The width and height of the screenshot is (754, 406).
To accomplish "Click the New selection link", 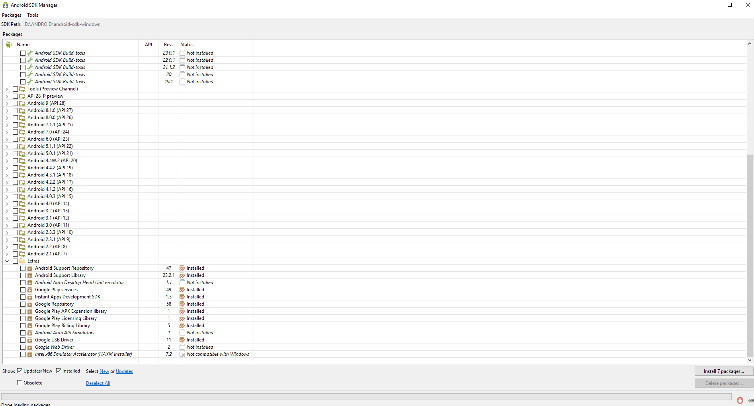I will 104,371.
